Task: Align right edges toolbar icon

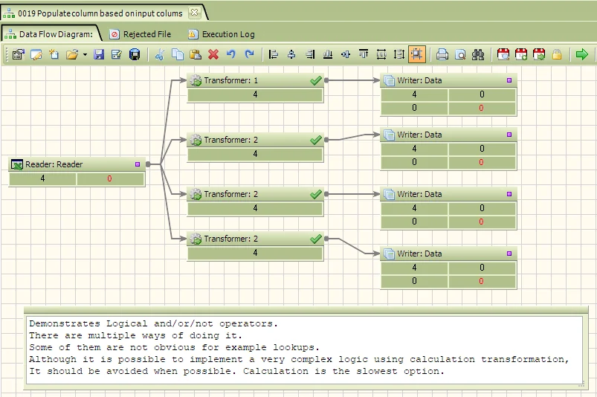Action: pos(309,55)
